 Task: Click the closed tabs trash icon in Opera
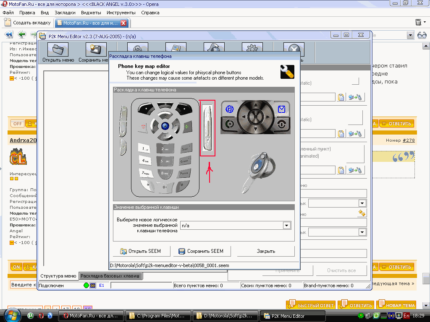(x=418, y=22)
